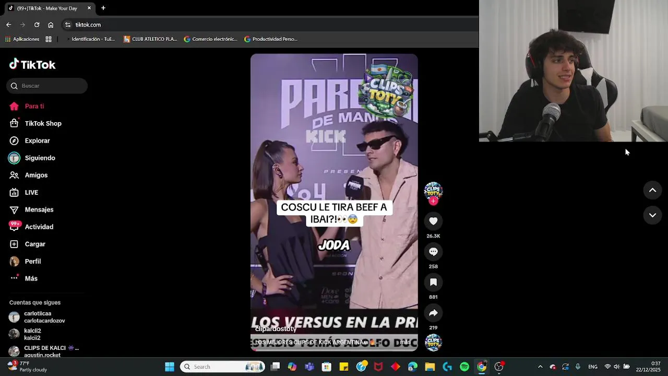Screen dimensions: 668x376
Task: Open CLIPS DE KALCI followed account
Action: click(44, 351)
